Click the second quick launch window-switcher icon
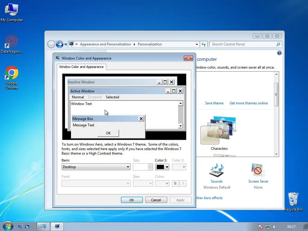 pyautogui.click(x=27, y=227)
